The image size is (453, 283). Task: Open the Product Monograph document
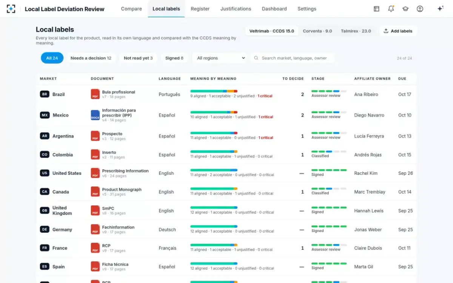point(122,189)
